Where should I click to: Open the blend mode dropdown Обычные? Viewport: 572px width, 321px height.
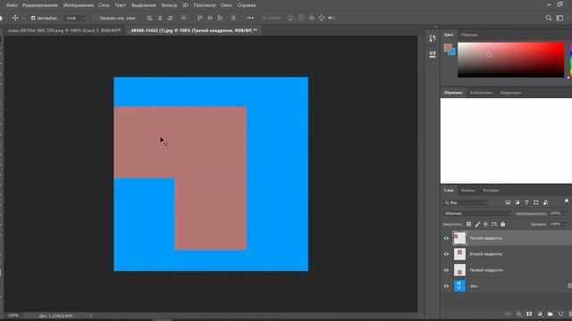coord(477,214)
